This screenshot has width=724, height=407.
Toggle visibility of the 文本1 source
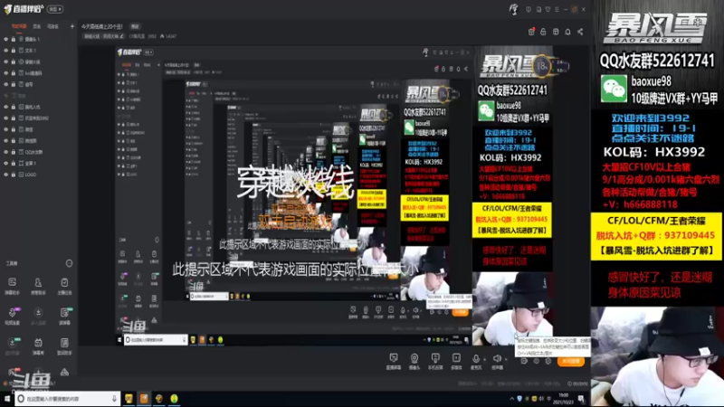(6, 51)
